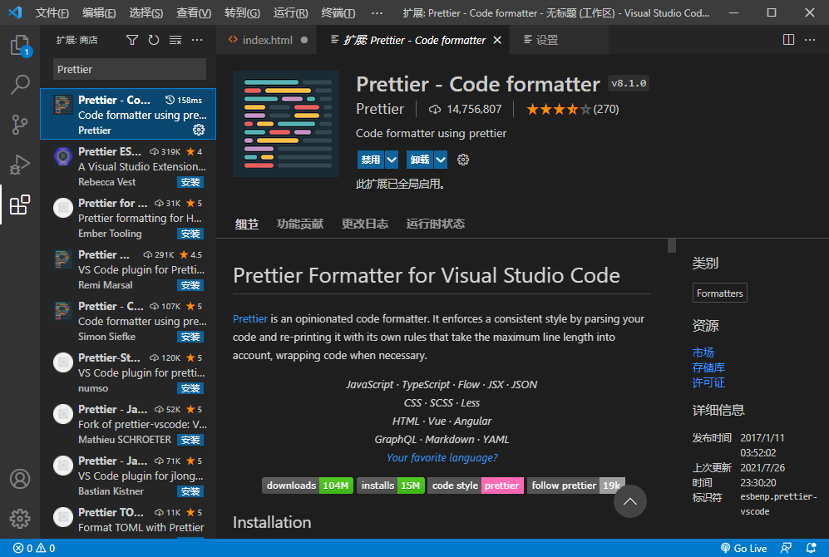Install Ember Tooling Prettier extension
The image size is (829, 557).
190,234
